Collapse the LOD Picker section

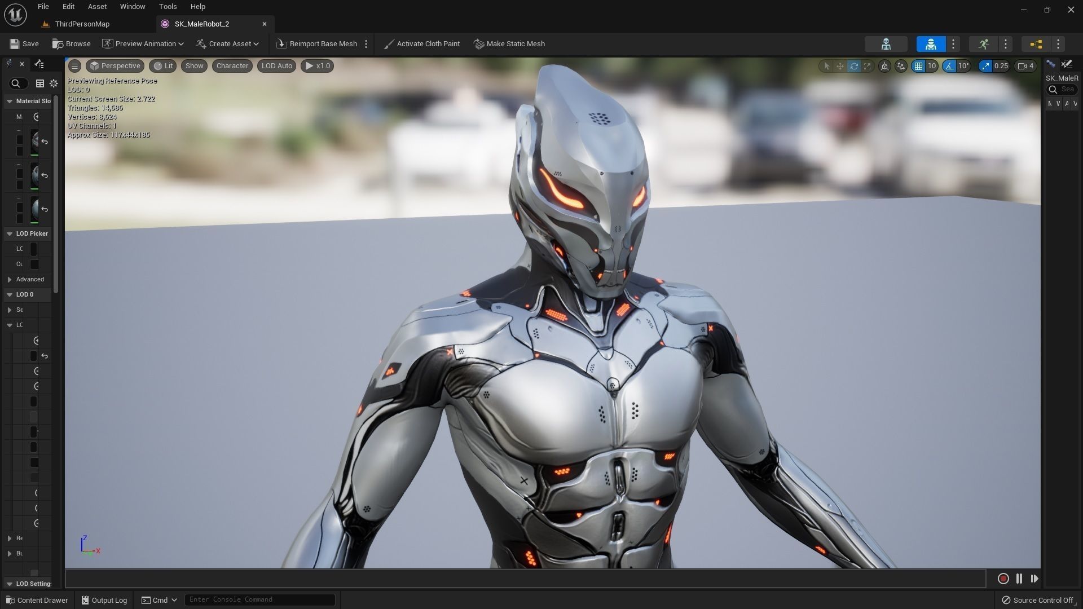pos(10,233)
